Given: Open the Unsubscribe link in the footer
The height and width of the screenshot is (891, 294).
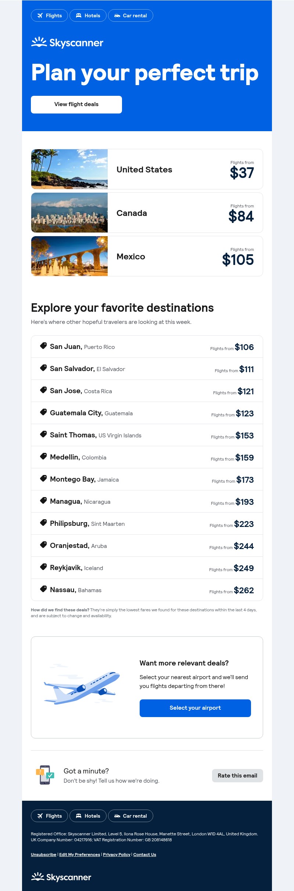Looking at the screenshot, I should coord(43,855).
